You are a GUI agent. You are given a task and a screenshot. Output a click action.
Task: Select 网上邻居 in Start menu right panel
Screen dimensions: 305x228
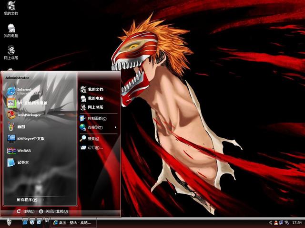(91, 107)
